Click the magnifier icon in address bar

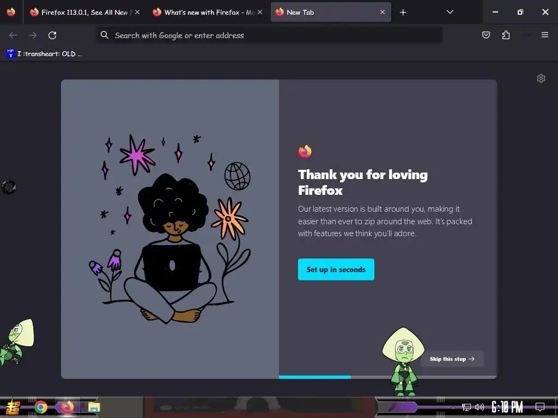point(104,35)
